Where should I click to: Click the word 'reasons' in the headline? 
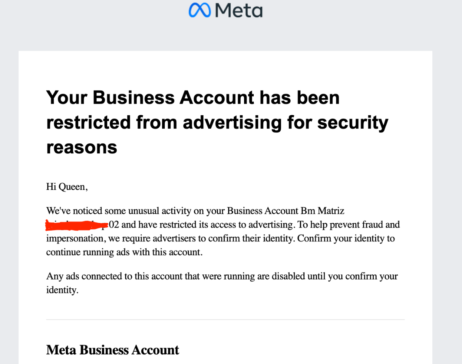(82, 147)
